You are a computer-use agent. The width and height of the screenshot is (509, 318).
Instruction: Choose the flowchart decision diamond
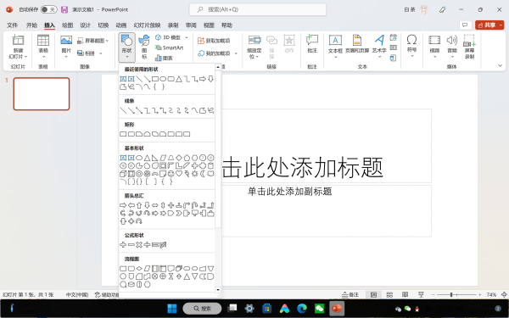pyautogui.click(x=139, y=268)
